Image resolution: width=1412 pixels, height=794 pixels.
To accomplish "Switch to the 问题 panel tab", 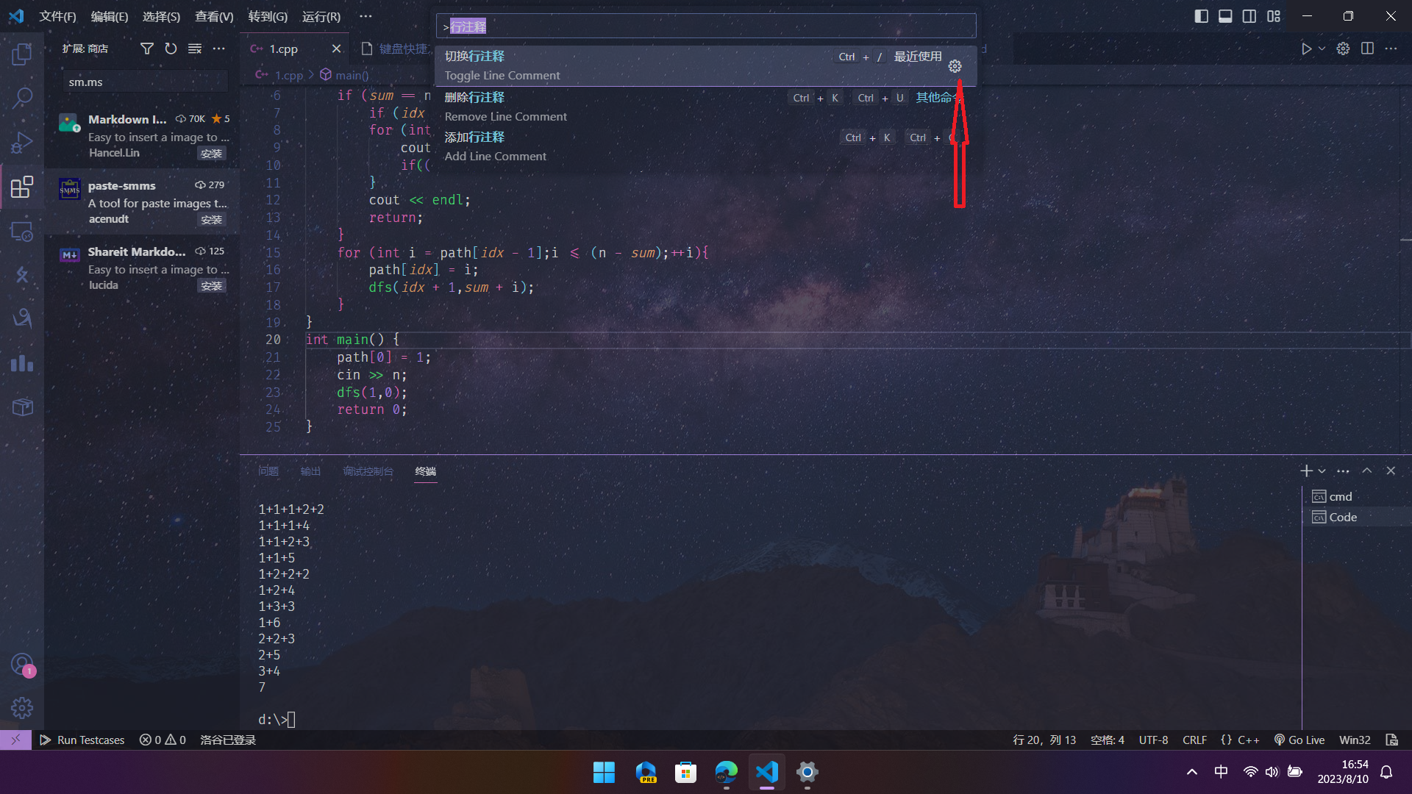I will pyautogui.click(x=268, y=471).
